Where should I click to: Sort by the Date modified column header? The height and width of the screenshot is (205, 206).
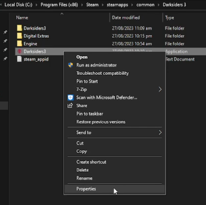126,17
